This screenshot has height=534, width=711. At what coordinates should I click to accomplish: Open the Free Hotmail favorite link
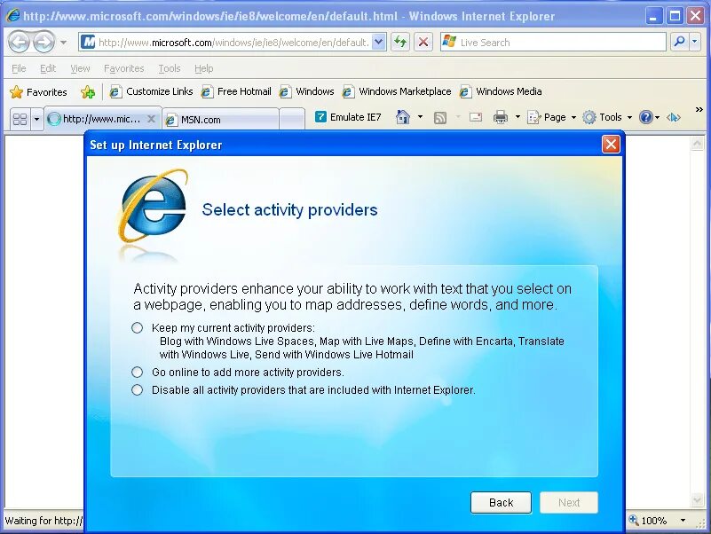click(236, 91)
